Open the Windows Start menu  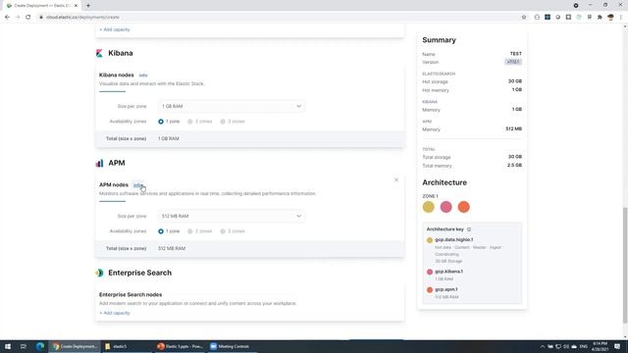tap(8, 346)
